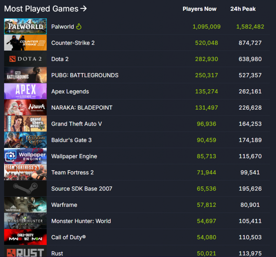This screenshot has height=257, width=276.
Task: Click Team Fortress 2's 71,944 players value
Action: tap(207, 173)
